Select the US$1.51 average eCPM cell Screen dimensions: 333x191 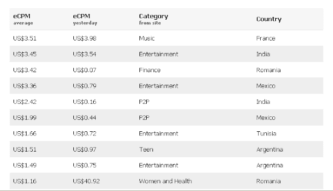25,149
